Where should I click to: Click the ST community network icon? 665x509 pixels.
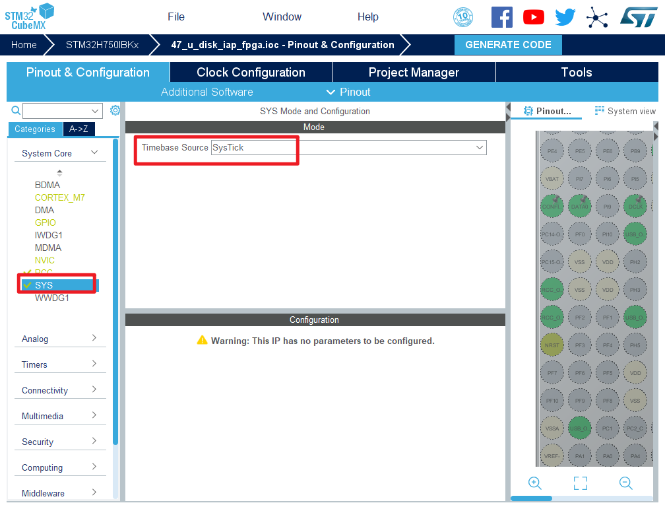click(597, 17)
